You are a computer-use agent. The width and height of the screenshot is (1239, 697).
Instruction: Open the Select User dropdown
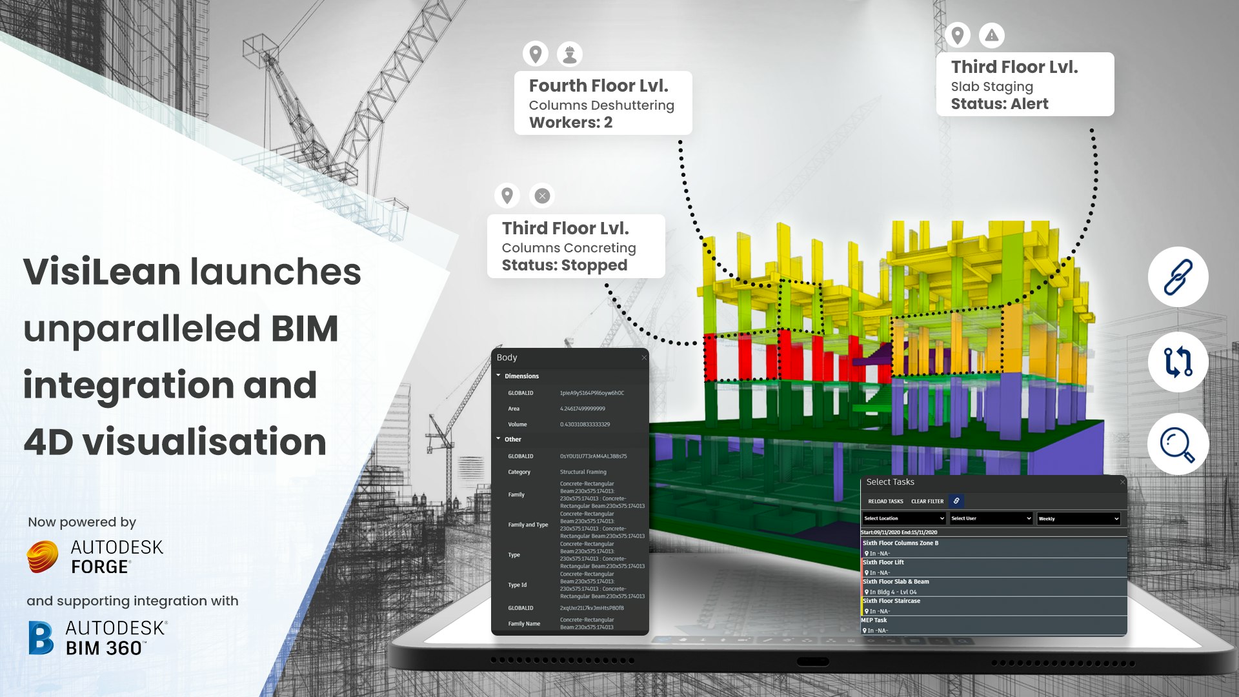991,518
